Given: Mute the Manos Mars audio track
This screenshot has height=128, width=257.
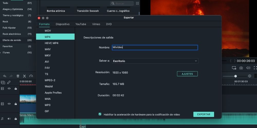Looking at the screenshot, I should 9,119.
